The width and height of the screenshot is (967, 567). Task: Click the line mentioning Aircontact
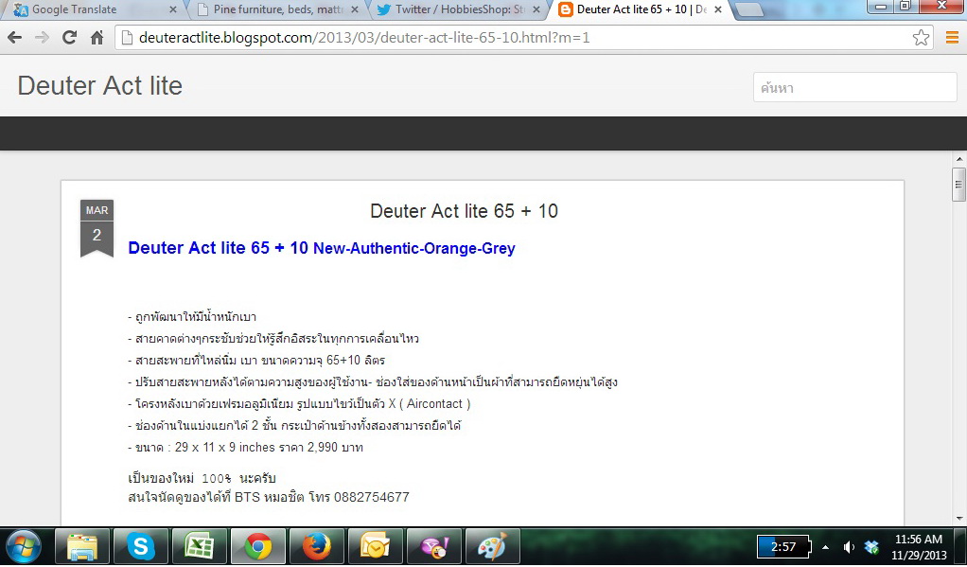click(299, 404)
